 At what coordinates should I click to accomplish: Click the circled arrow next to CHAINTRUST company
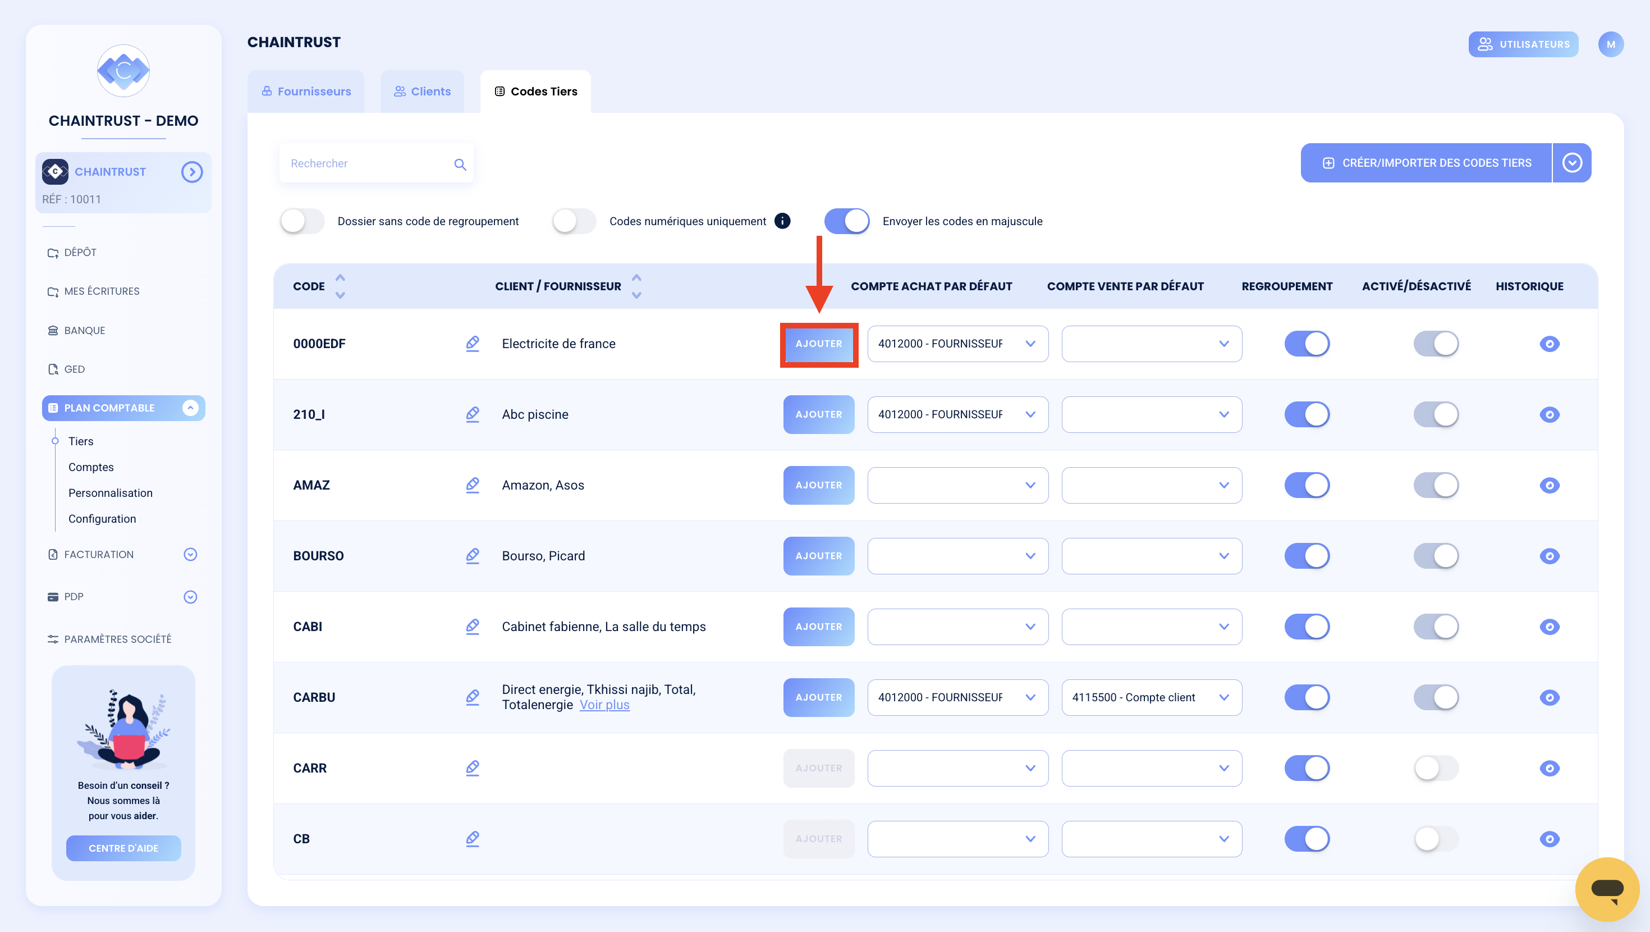(191, 172)
